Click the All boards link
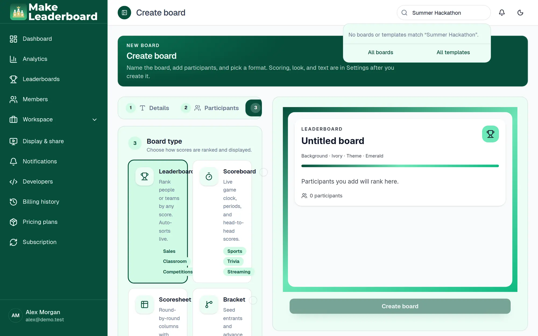 380,52
